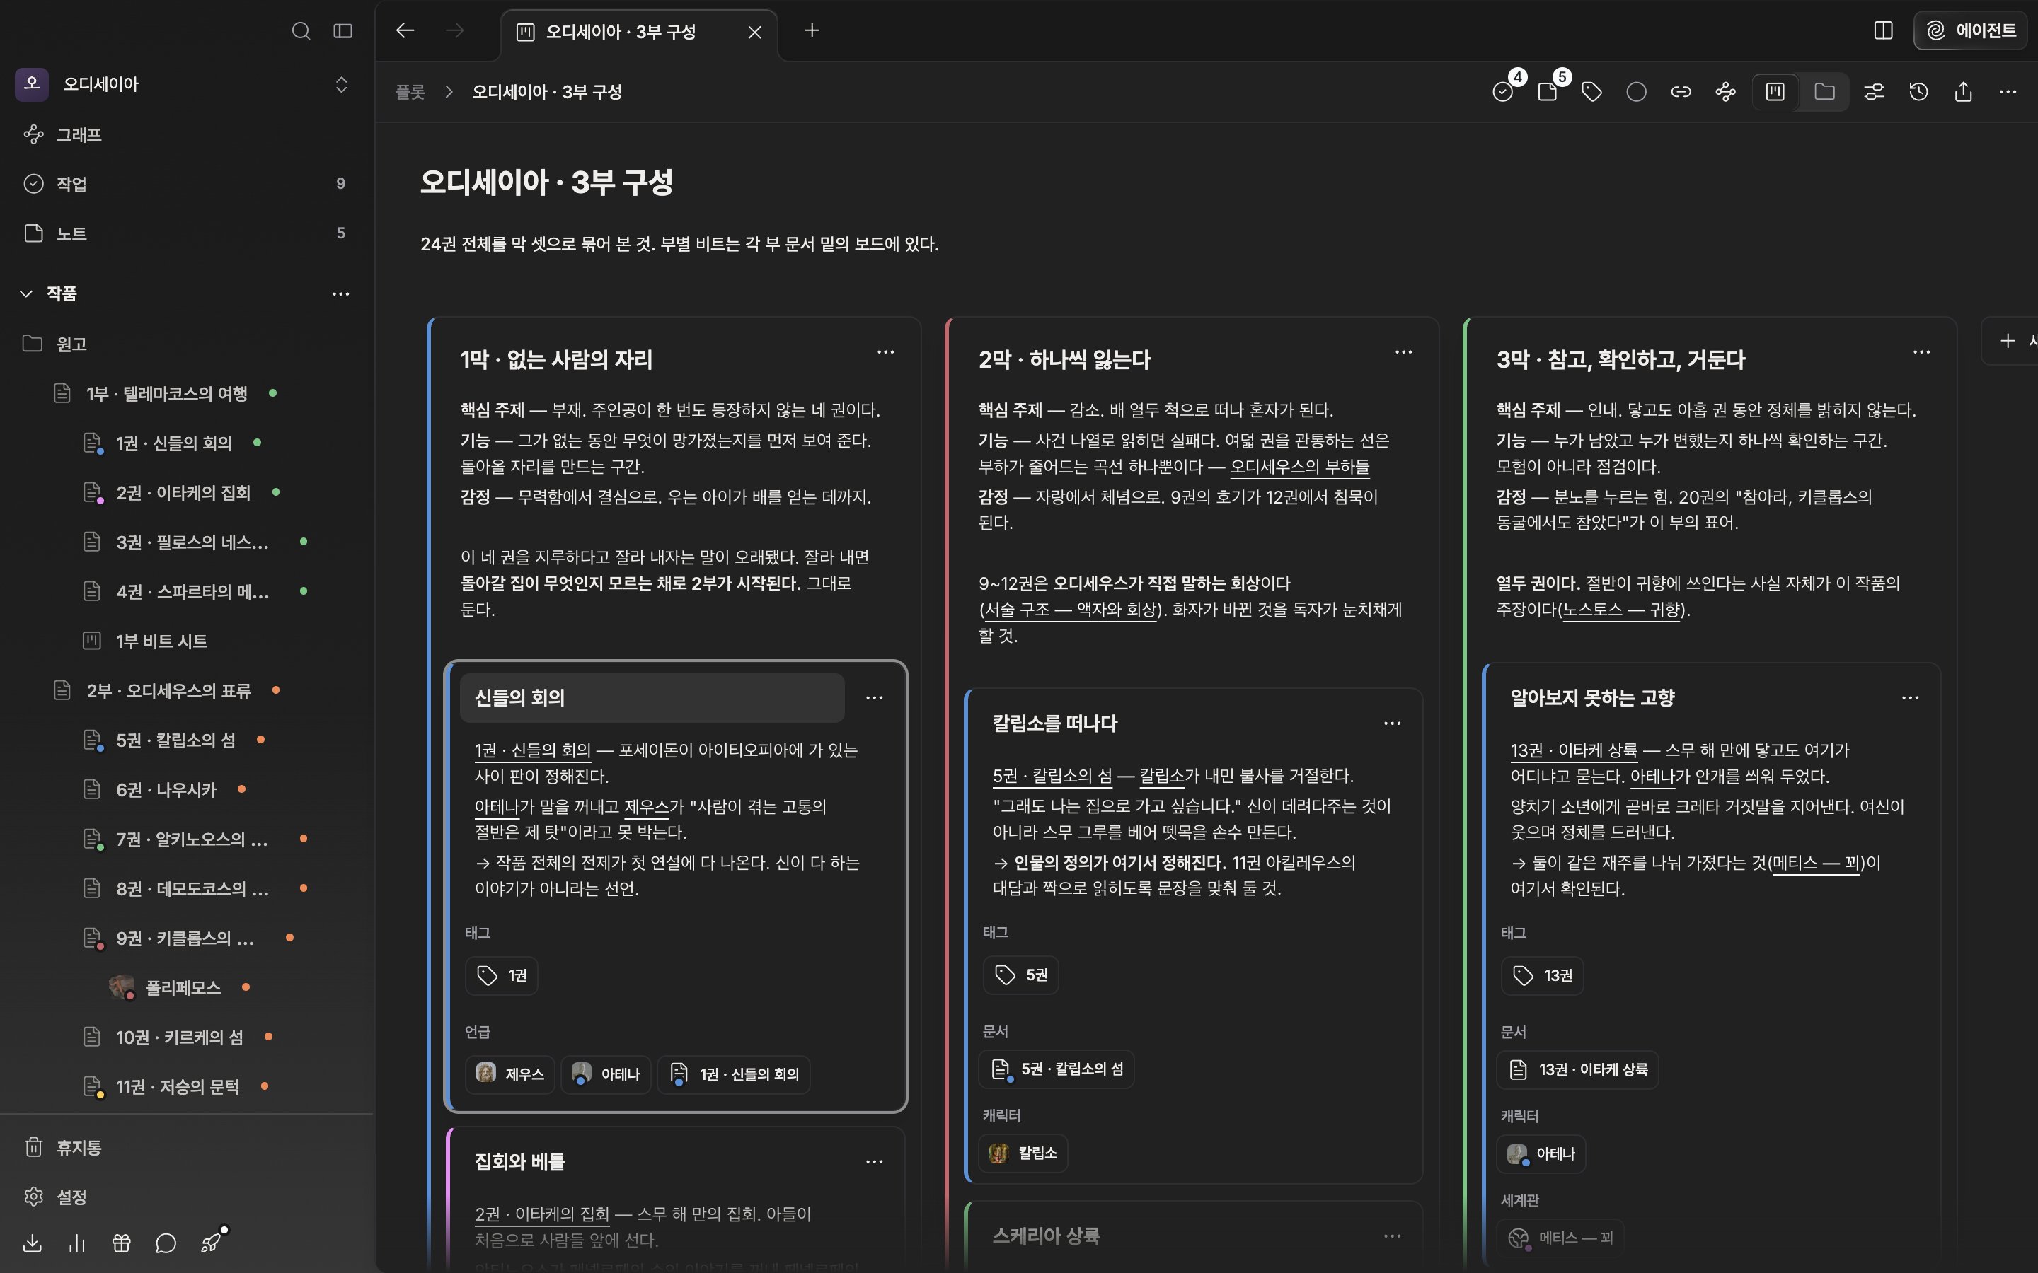Open 작품 section more options
Viewport: 2038px width, 1273px height.
pyautogui.click(x=340, y=293)
